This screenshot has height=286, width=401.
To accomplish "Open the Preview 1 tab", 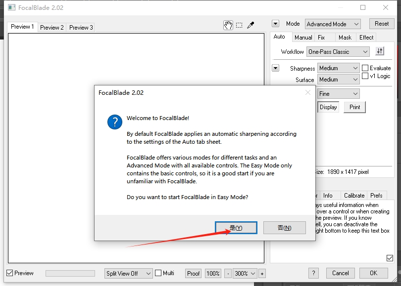I will coord(22,27).
